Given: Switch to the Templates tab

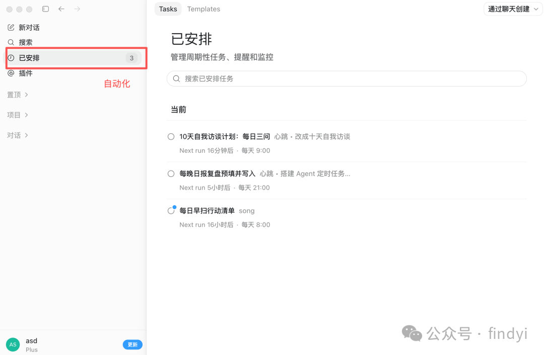Looking at the screenshot, I should (203, 9).
